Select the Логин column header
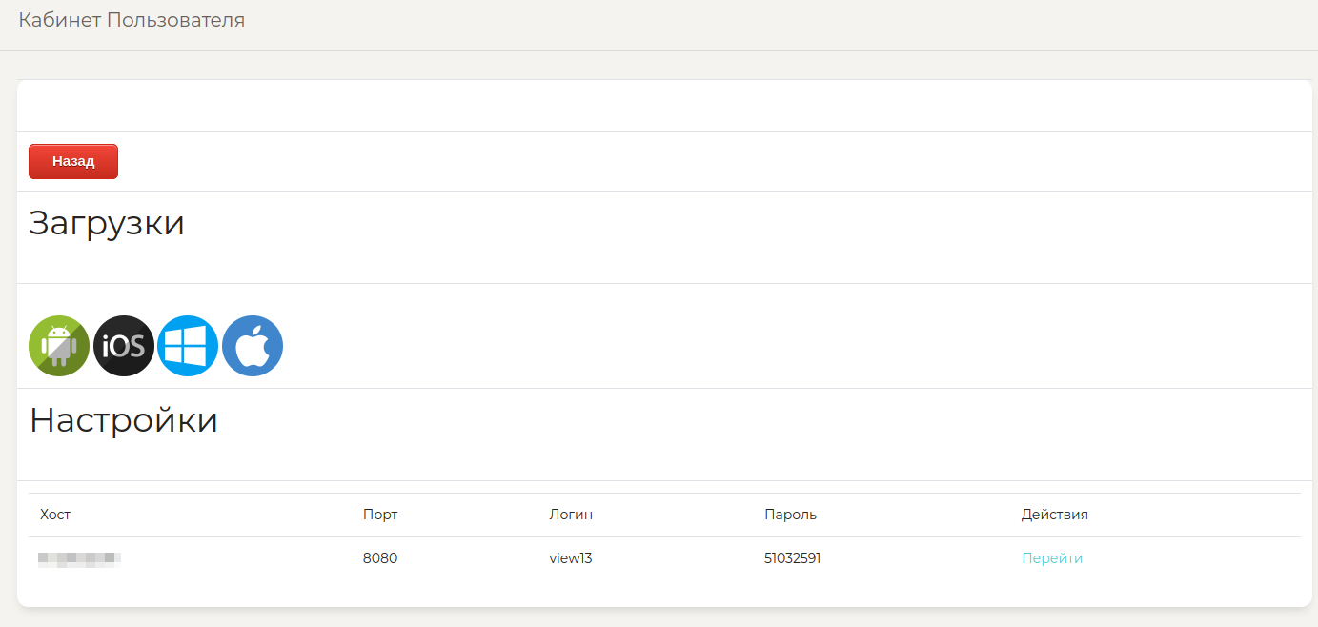 [x=571, y=515]
